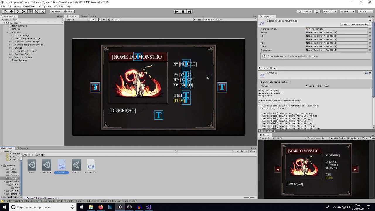Viewport: 375px width, 211px height.
Task: Collapse the Canvas object in Hierarchy
Action: (7, 32)
